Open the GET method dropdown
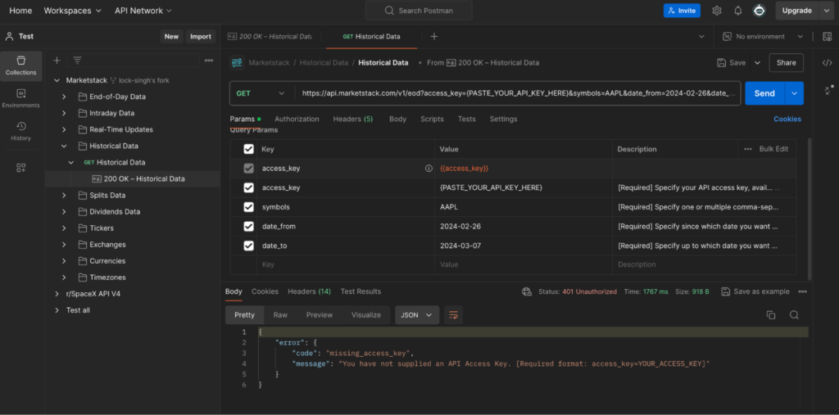The image size is (839, 415). pyautogui.click(x=261, y=93)
